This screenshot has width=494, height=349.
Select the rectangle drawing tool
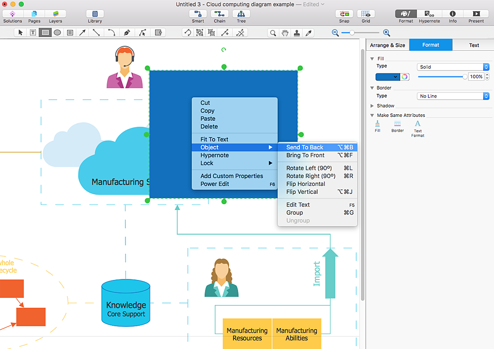(45, 32)
